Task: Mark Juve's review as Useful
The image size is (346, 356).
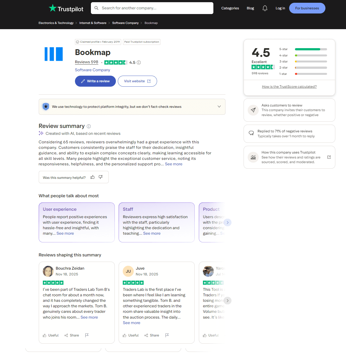Action: point(131,335)
